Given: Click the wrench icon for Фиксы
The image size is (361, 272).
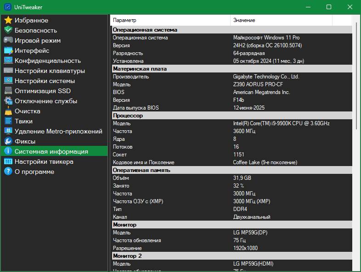Looking at the screenshot, I should tap(8, 141).
